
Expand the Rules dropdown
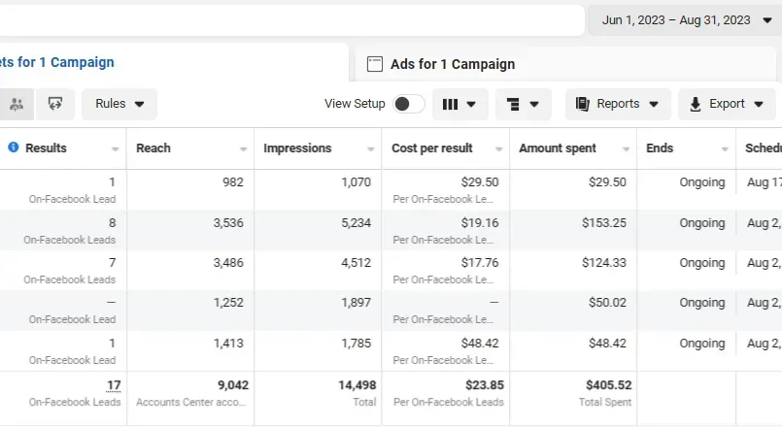(x=119, y=104)
